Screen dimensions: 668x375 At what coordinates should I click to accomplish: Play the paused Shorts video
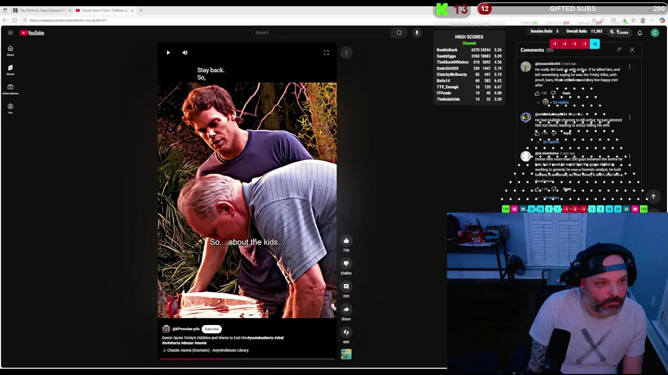click(x=168, y=53)
